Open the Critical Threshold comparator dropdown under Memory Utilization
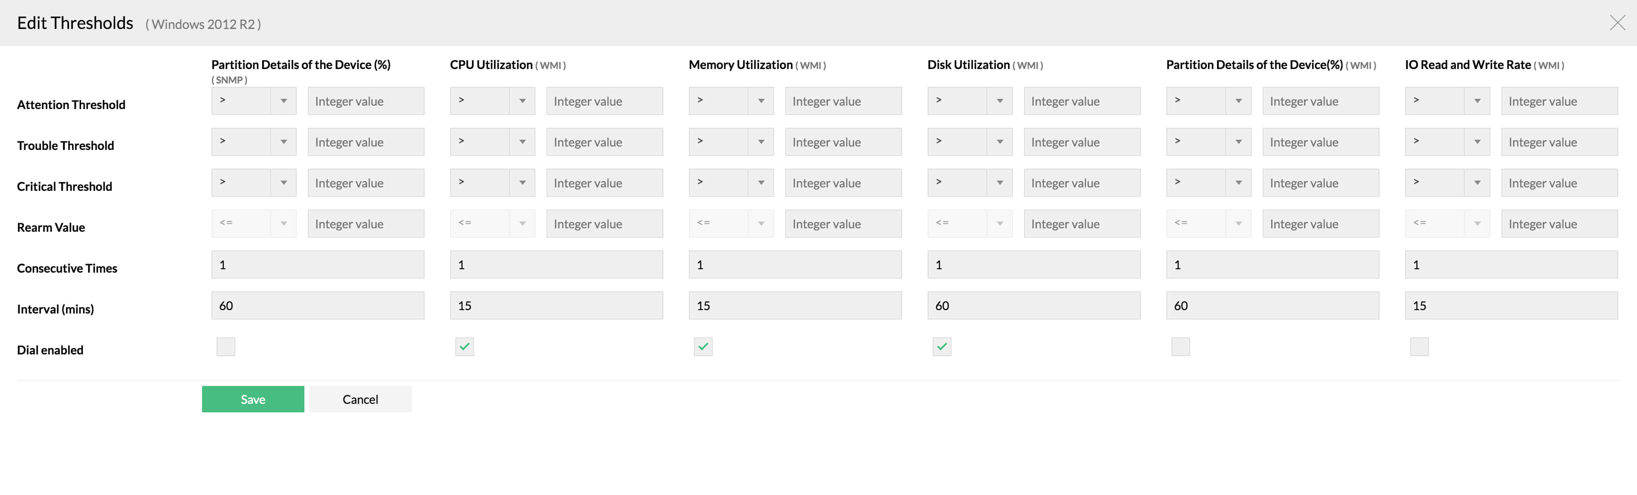 point(761,182)
